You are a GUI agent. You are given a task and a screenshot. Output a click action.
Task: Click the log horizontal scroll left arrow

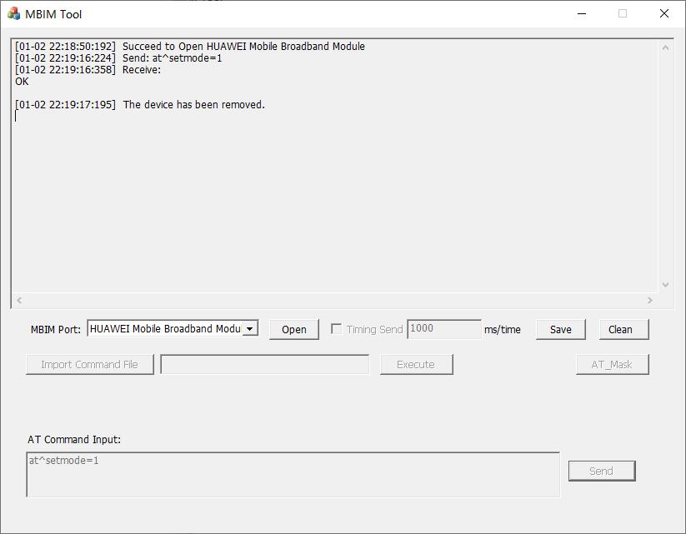19,300
